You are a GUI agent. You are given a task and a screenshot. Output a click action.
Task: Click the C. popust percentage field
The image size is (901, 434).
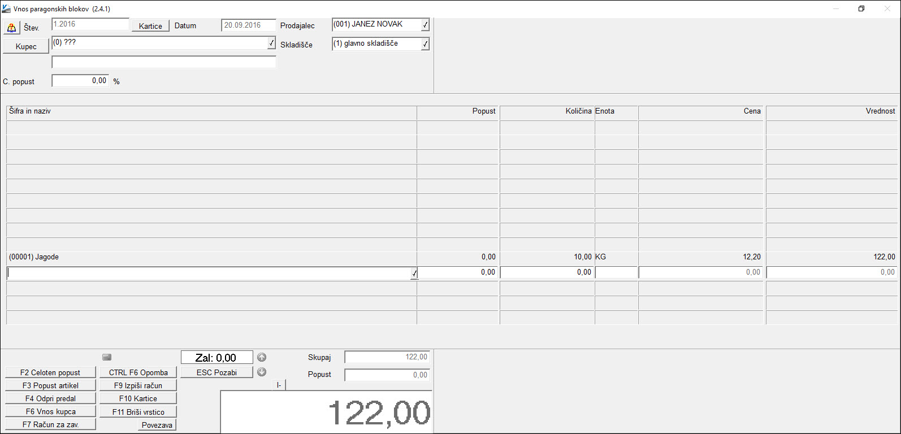[x=80, y=81]
